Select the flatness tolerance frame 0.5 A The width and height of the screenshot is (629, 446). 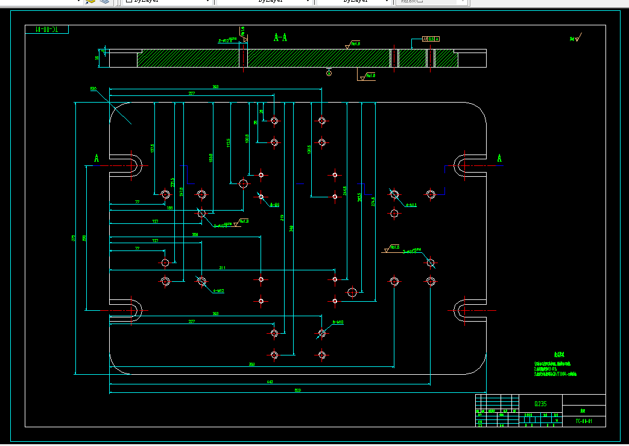point(431,39)
